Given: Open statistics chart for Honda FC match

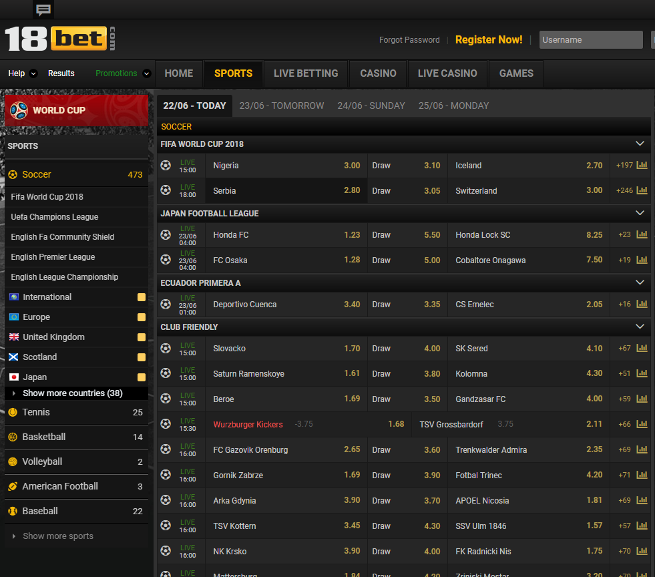Looking at the screenshot, I should 642,234.
